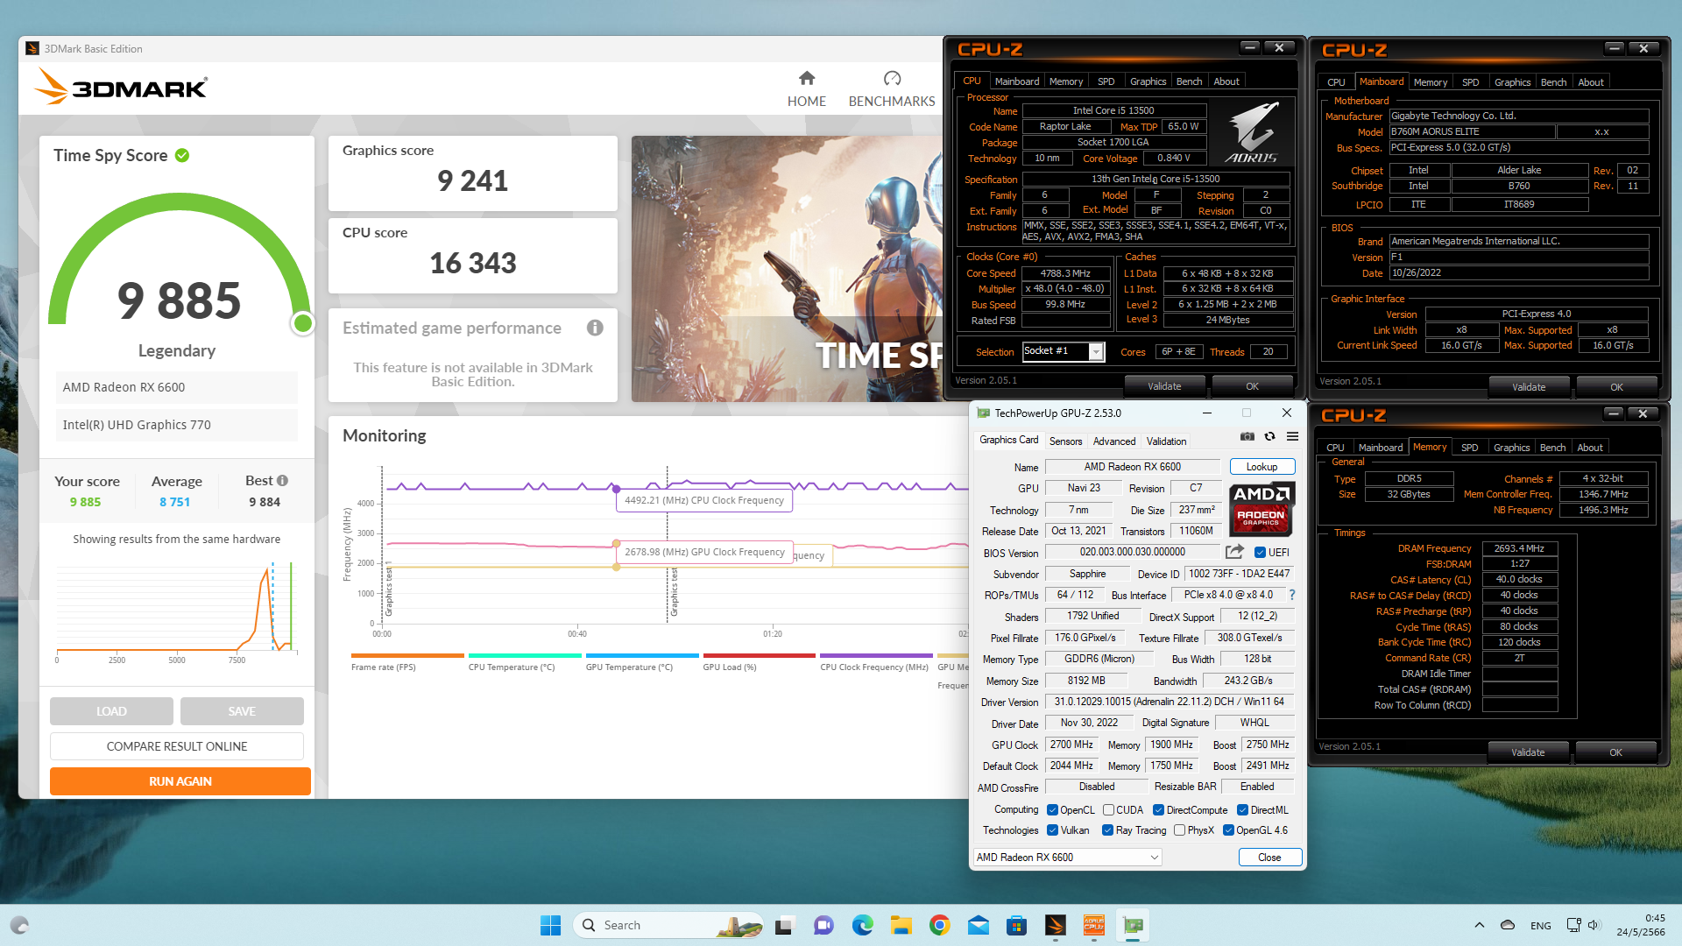This screenshot has width=1682, height=946.
Task: Click the Windows taskbar Search box
Action: 668,925
